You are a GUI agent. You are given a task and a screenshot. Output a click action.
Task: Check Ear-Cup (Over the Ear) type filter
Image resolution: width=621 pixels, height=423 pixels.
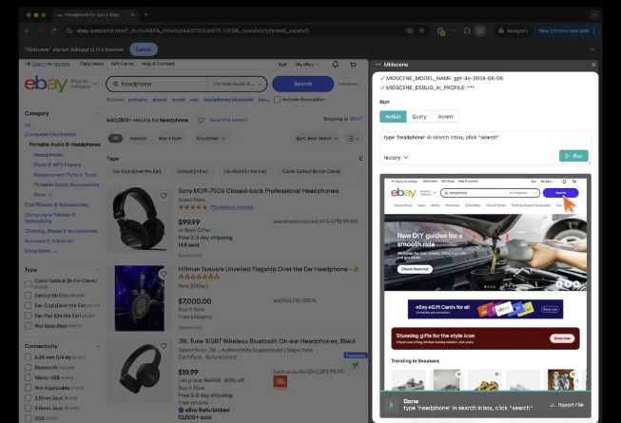[x=28, y=305]
